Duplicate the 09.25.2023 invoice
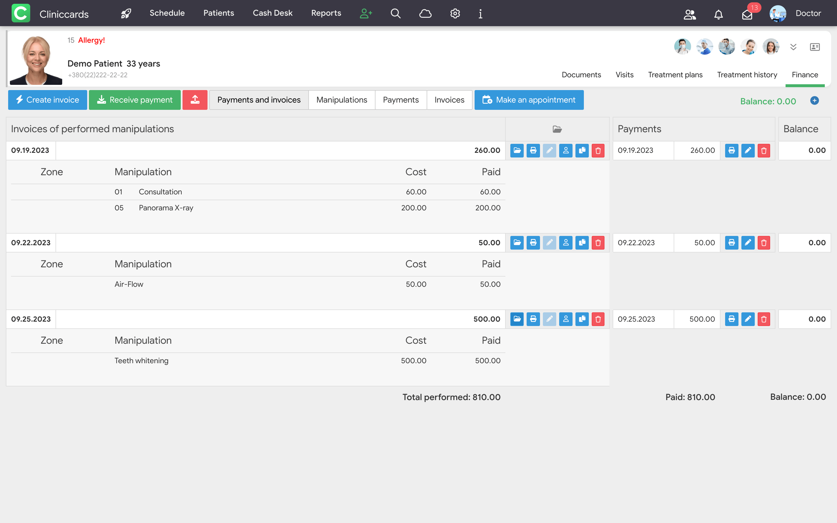This screenshot has height=523, width=837. click(582, 319)
